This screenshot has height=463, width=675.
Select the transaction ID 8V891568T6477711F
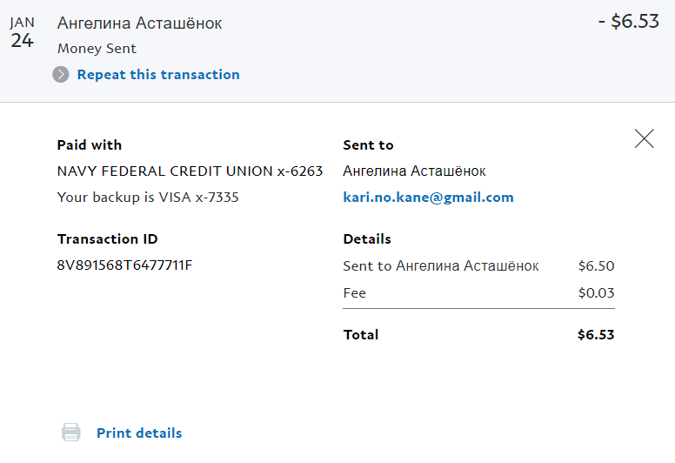(124, 265)
